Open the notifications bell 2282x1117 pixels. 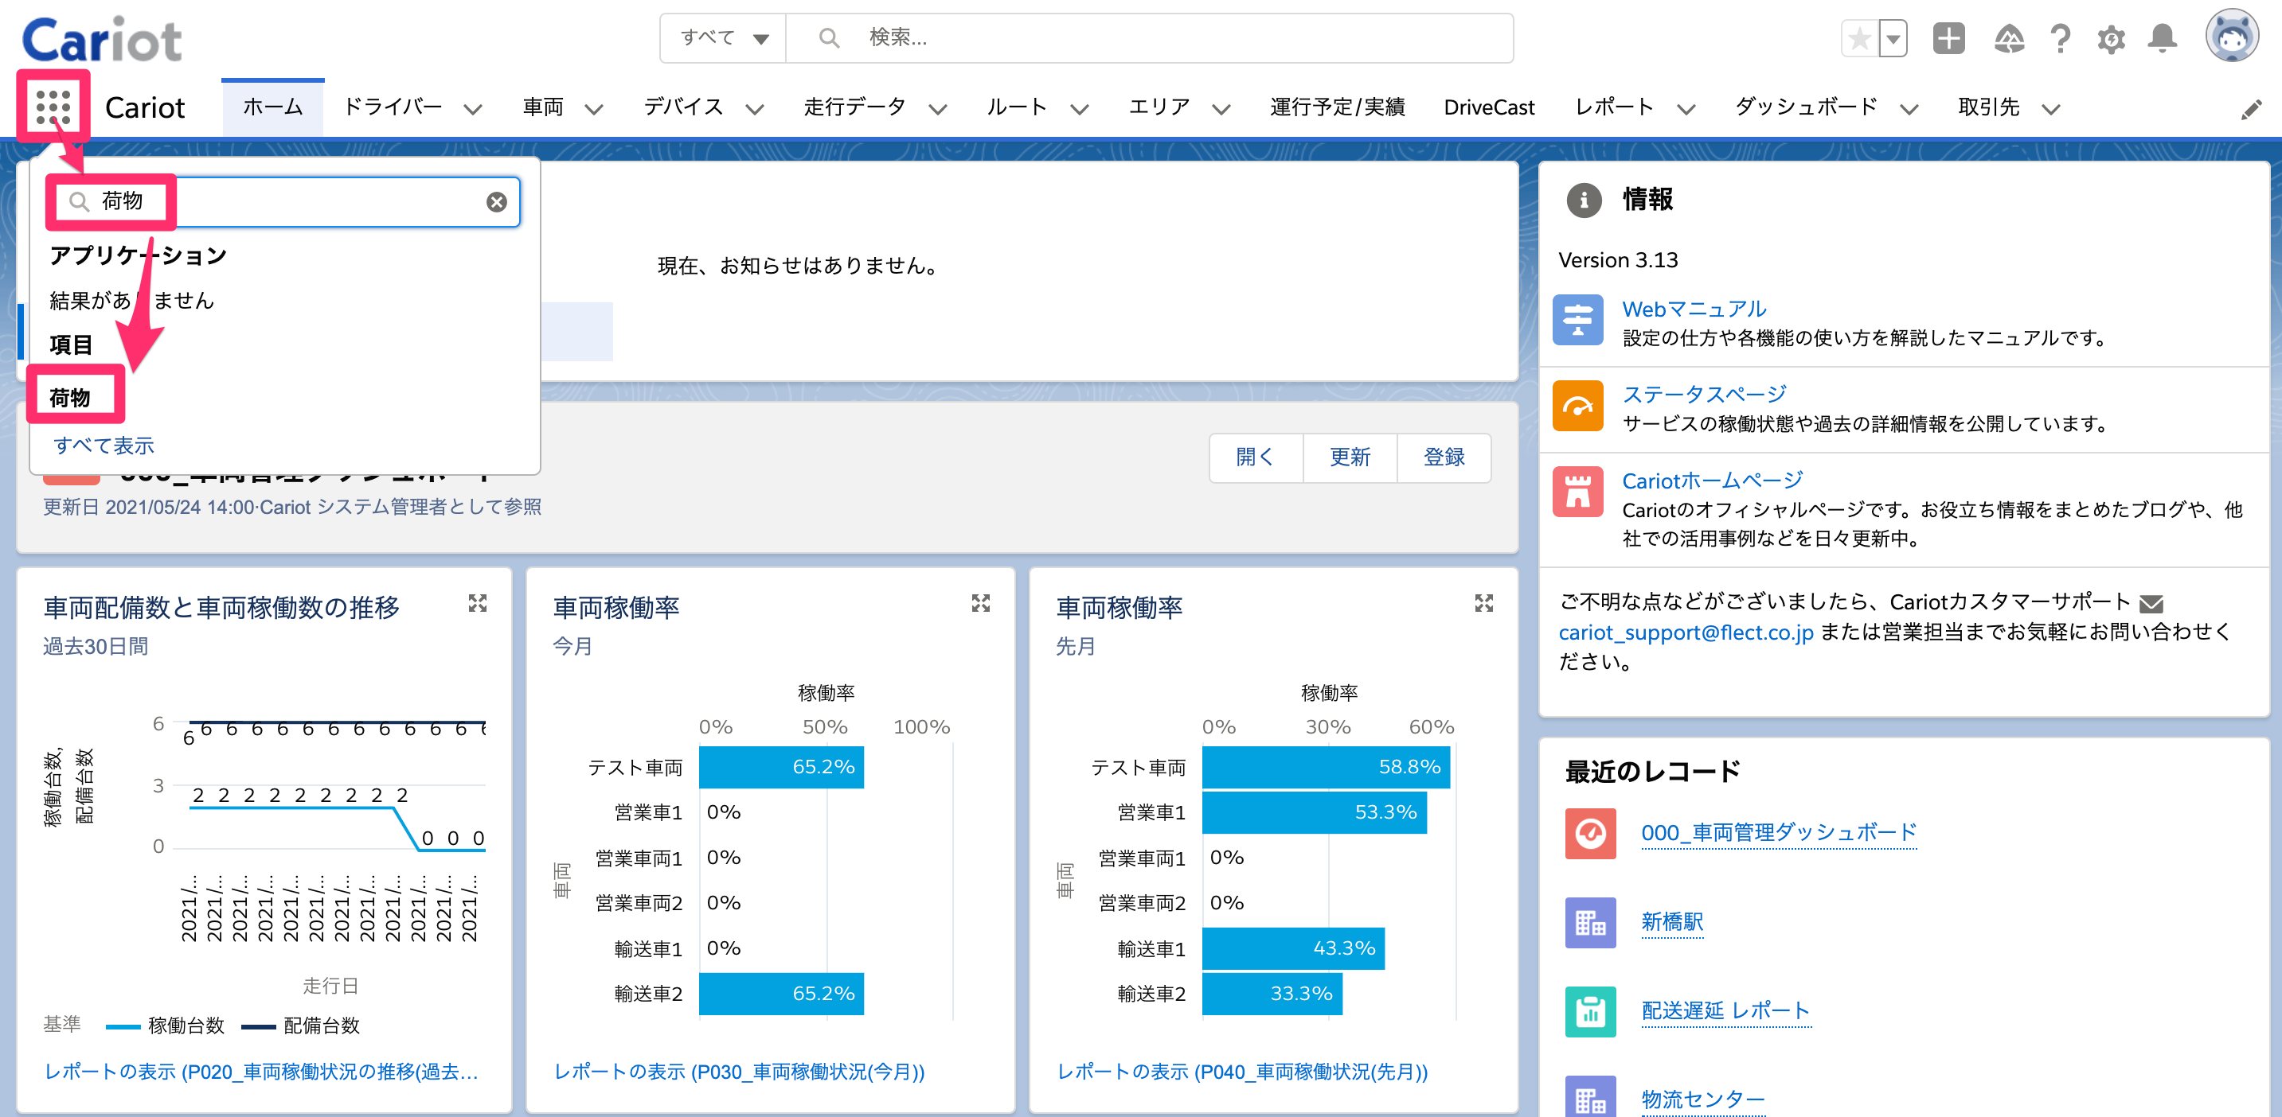tap(2163, 38)
